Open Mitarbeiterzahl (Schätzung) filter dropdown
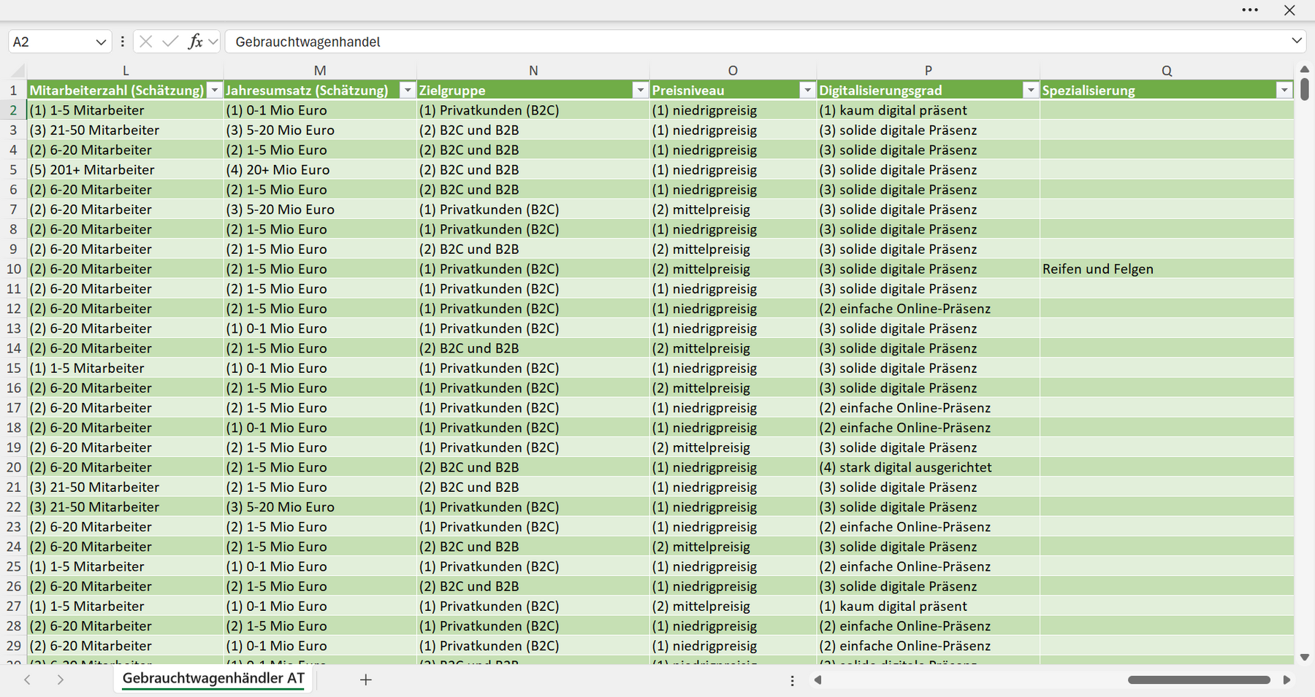1315x697 pixels. click(x=215, y=91)
